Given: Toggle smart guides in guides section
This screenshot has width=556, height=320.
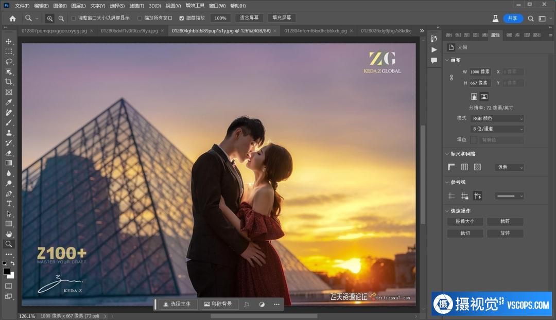Looking at the screenshot, I should pos(478,195).
